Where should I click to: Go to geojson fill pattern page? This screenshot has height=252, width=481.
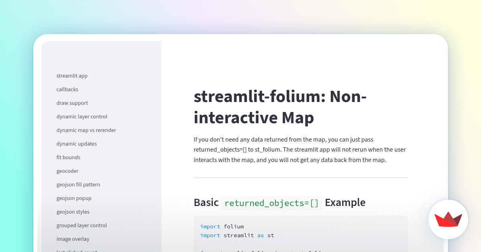[x=78, y=184]
